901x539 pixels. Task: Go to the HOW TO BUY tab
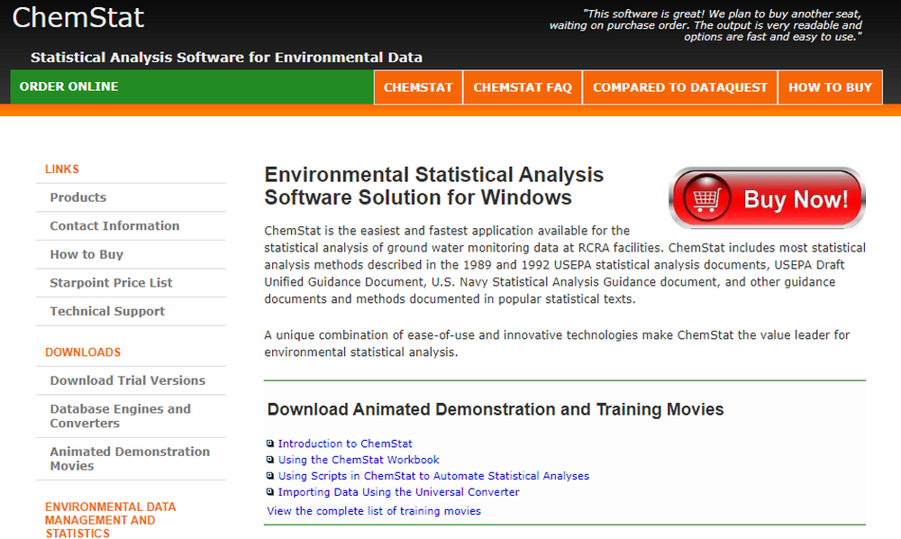click(x=831, y=87)
